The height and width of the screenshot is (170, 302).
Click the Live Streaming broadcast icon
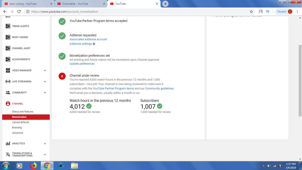click(8, 81)
